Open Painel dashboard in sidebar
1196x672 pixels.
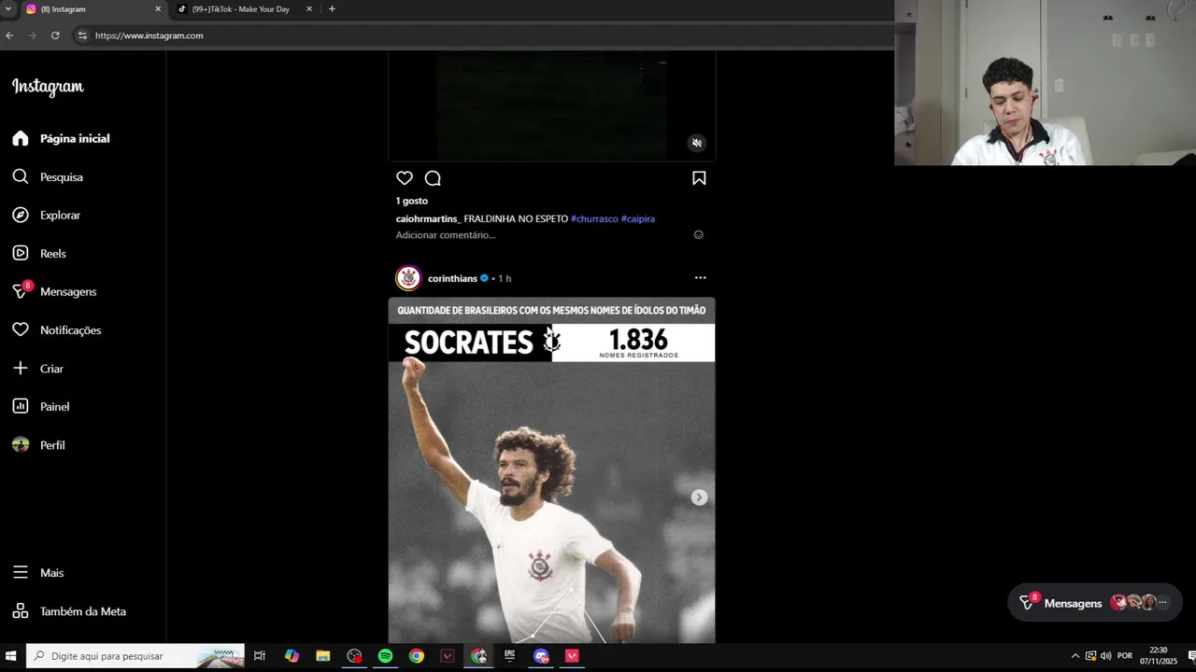[x=41, y=407]
